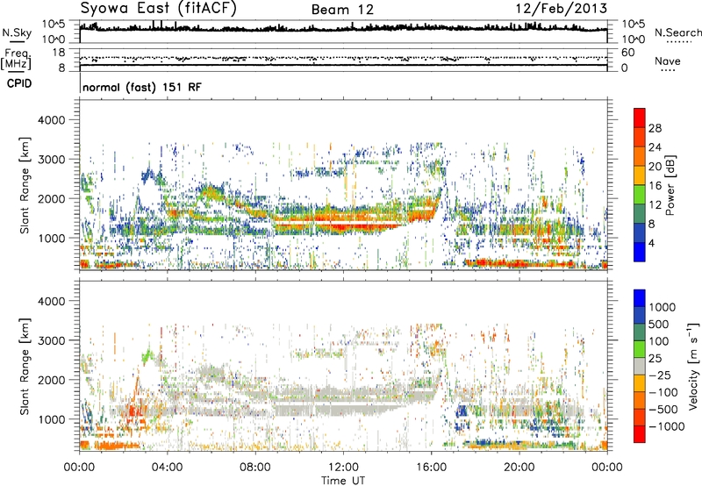Select '2000' on the velocity panel's range axis
Viewport: 702px width, 486px height.
click(51, 380)
